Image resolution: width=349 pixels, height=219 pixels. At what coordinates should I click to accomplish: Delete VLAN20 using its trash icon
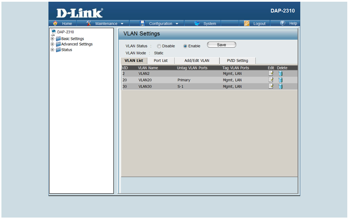pyautogui.click(x=281, y=80)
